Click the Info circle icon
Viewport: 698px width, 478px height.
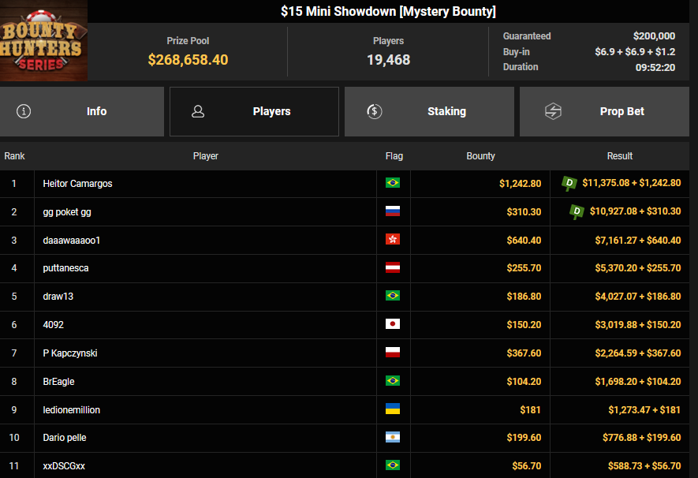pyautogui.click(x=24, y=111)
